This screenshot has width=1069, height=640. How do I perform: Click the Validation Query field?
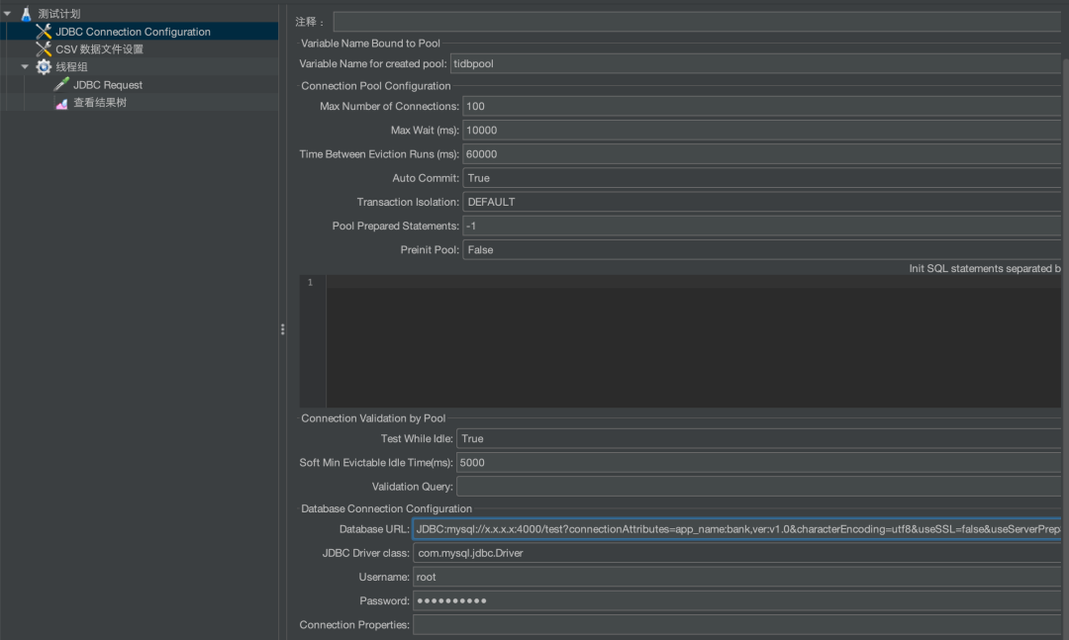tap(758, 486)
